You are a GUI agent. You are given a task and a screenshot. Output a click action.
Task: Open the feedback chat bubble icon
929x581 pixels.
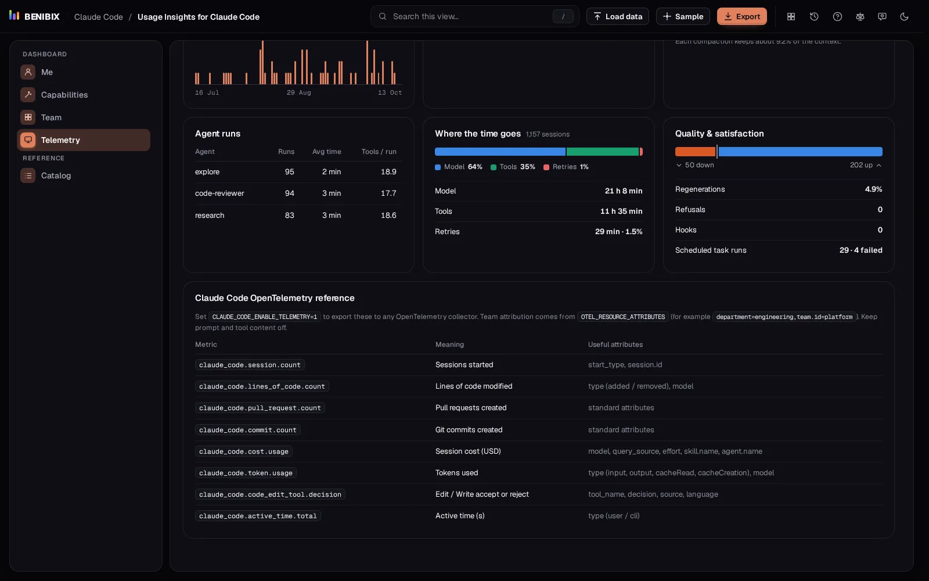(x=882, y=17)
